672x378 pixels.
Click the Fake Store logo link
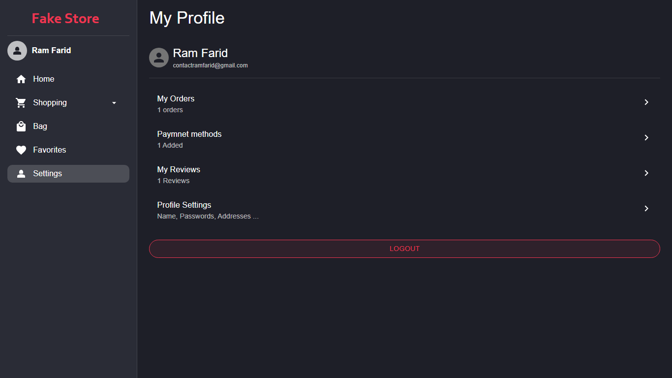coord(65,19)
